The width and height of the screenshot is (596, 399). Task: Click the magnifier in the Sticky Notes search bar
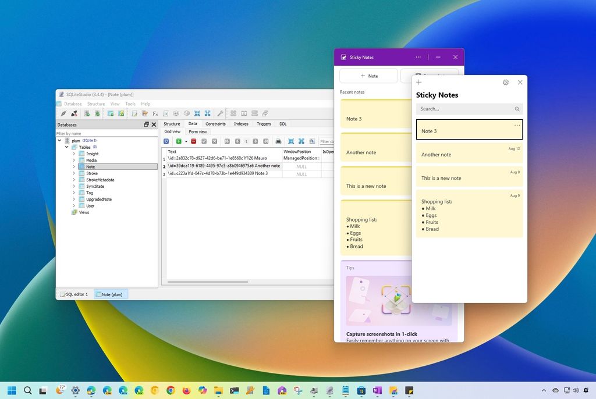517,109
